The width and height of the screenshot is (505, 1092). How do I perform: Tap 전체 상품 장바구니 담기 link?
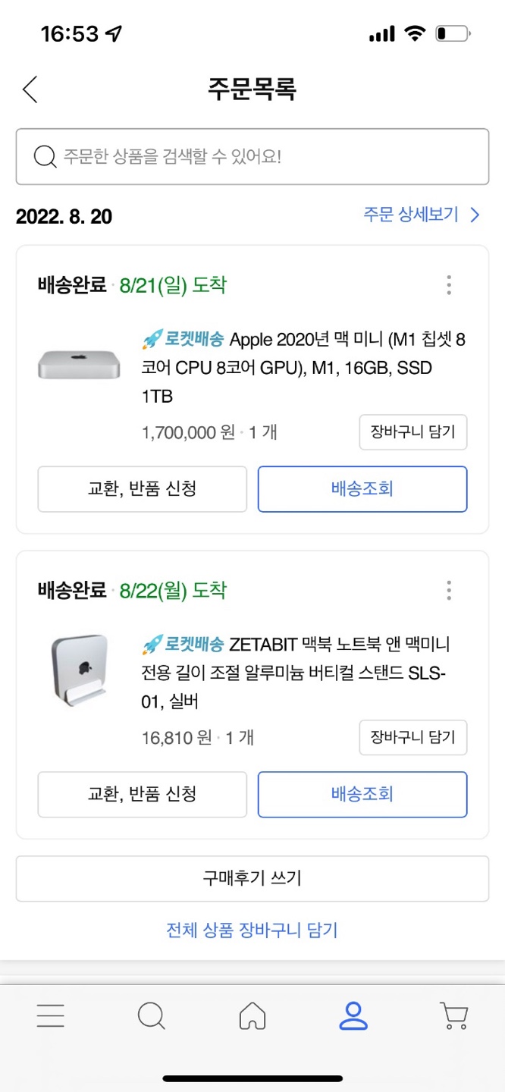point(252,930)
